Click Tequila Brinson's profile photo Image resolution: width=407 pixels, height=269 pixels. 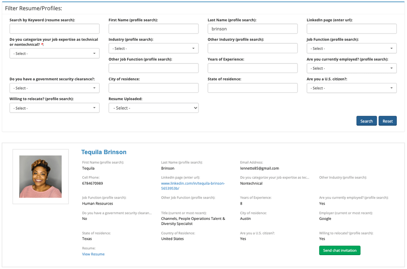pos(40,177)
